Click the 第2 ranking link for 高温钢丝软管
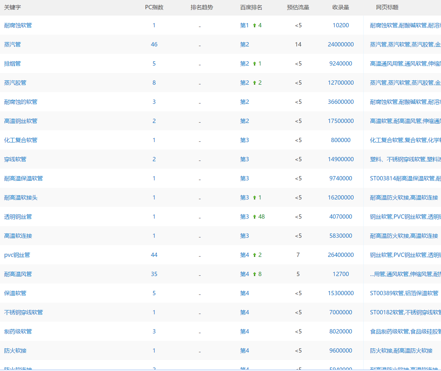 pos(244,121)
